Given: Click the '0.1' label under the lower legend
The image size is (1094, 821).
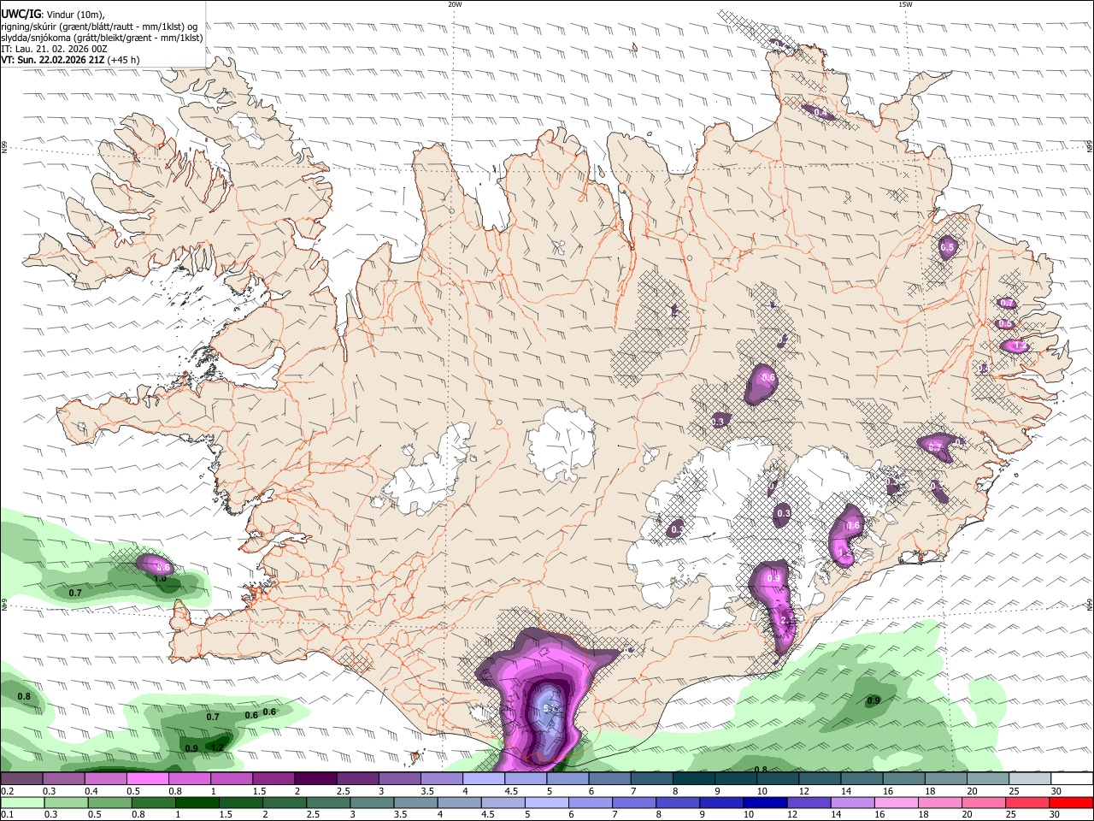Looking at the screenshot, I should click(x=7, y=815).
